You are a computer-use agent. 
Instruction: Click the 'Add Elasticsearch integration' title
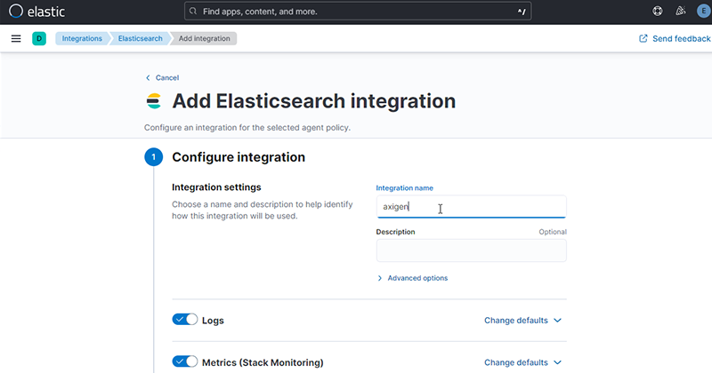314,101
